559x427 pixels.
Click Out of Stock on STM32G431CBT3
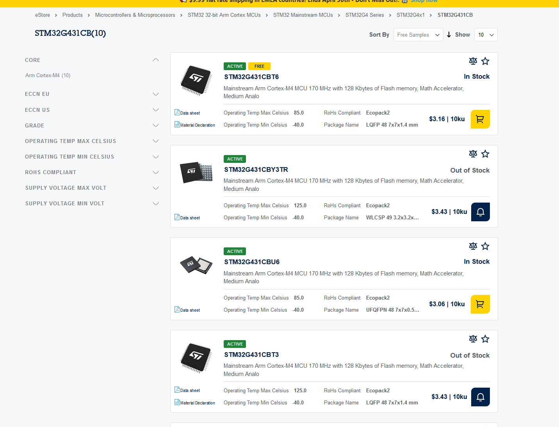tap(470, 355)
